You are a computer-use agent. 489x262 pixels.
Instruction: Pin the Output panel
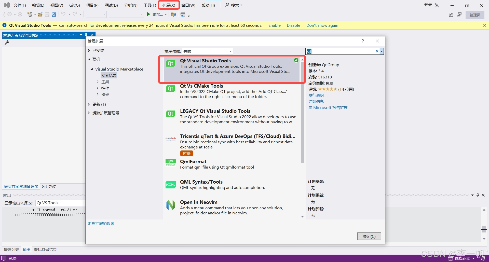478,195
